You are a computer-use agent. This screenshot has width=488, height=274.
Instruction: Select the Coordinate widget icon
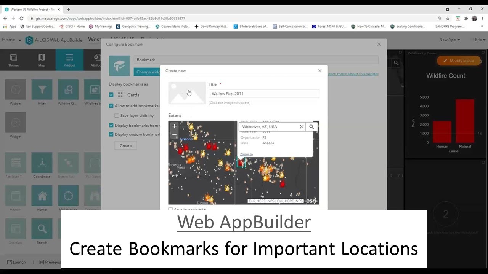pos(42,163)
